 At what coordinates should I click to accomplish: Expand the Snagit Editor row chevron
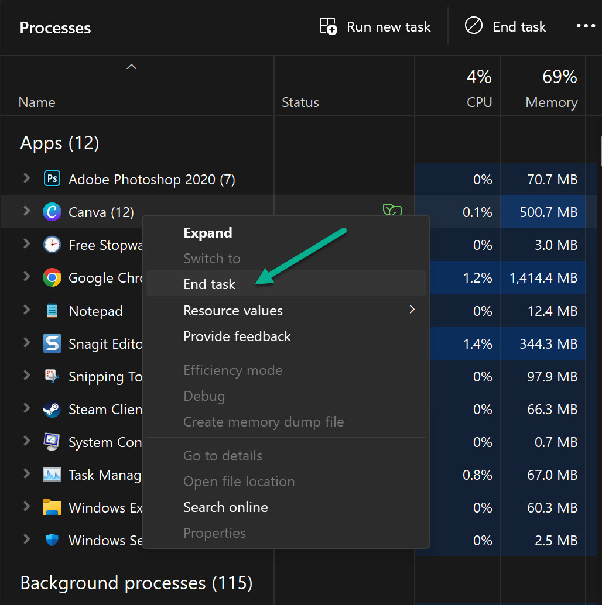26,343
